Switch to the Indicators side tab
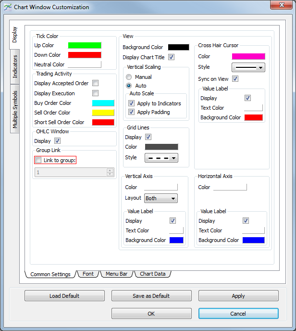The image size is (296, 331). (15, 66)
